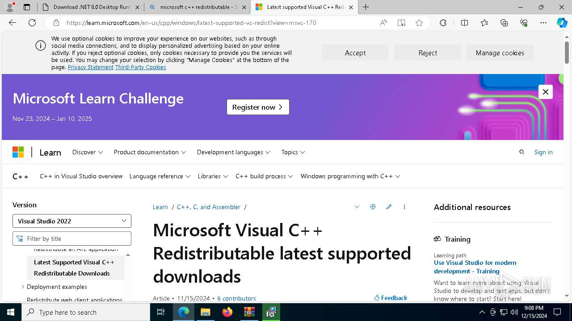572x321 pixels.
Task: Open Browser essentials icon
Action: click(524, 23)
